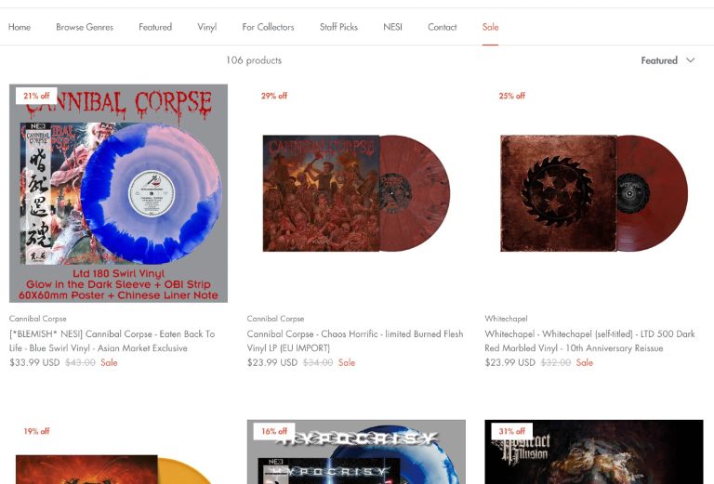
Task: Open the Featured sort dropdown
Action: point(668,60)
